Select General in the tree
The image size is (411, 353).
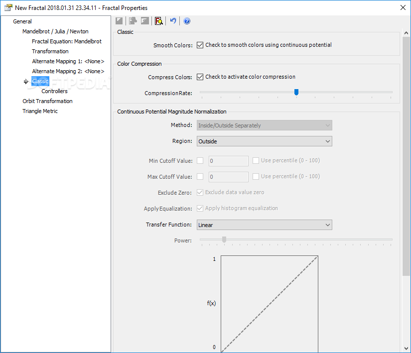point(22,21)
